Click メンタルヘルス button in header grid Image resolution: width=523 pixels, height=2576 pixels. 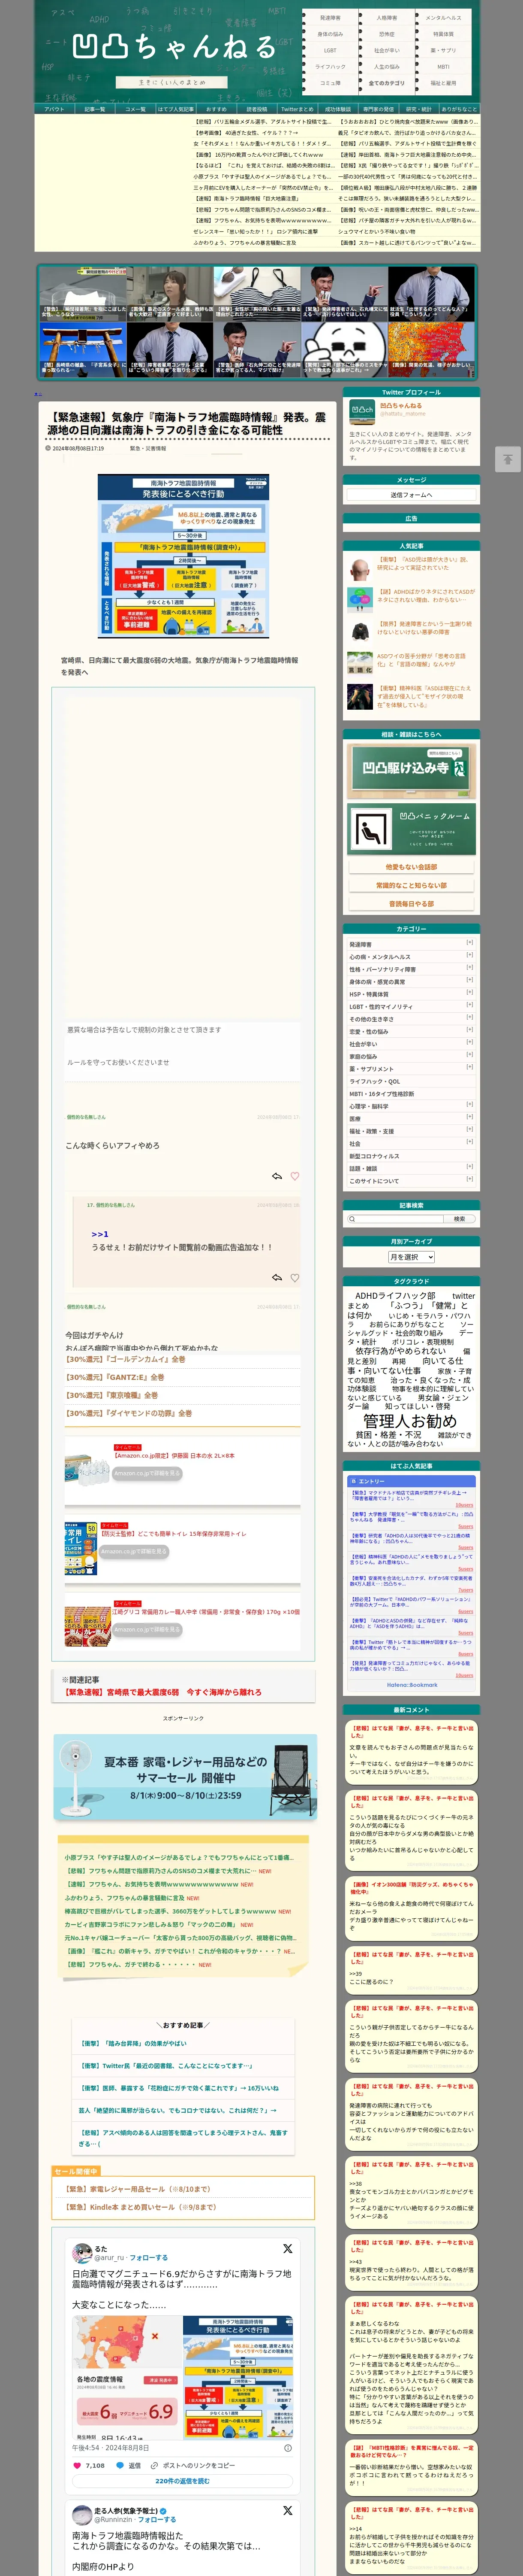443,18
